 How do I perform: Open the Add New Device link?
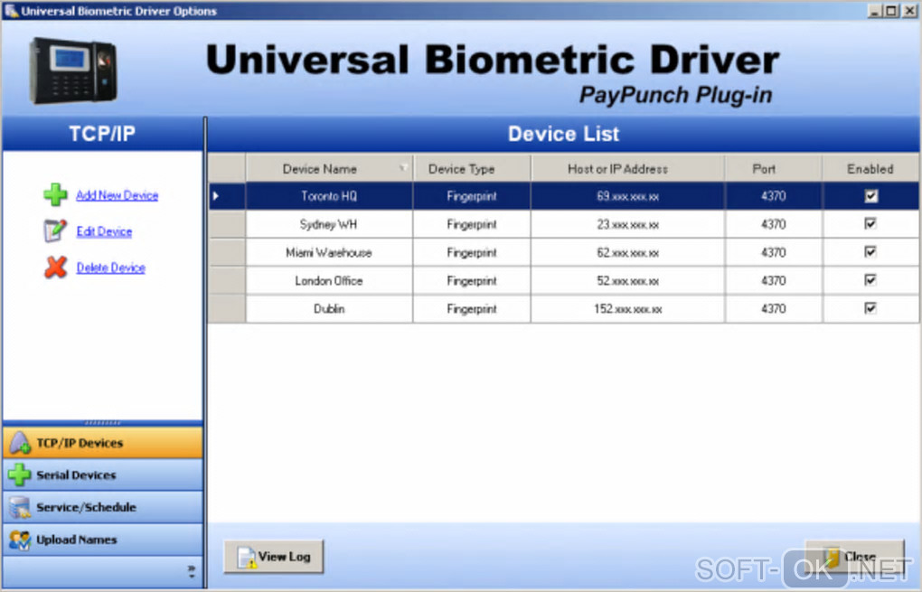tap(117, 195)
